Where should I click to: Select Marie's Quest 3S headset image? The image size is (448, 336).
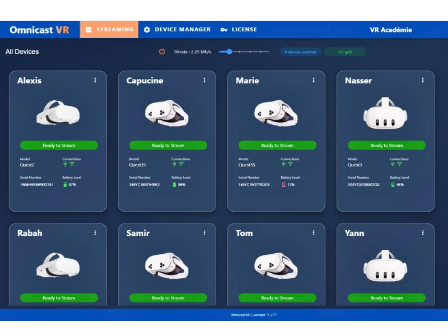point(276,113)
